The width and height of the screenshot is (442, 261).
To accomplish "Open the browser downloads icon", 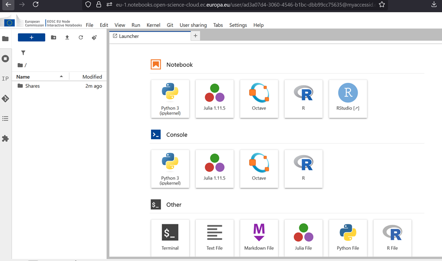I will 434,4.
